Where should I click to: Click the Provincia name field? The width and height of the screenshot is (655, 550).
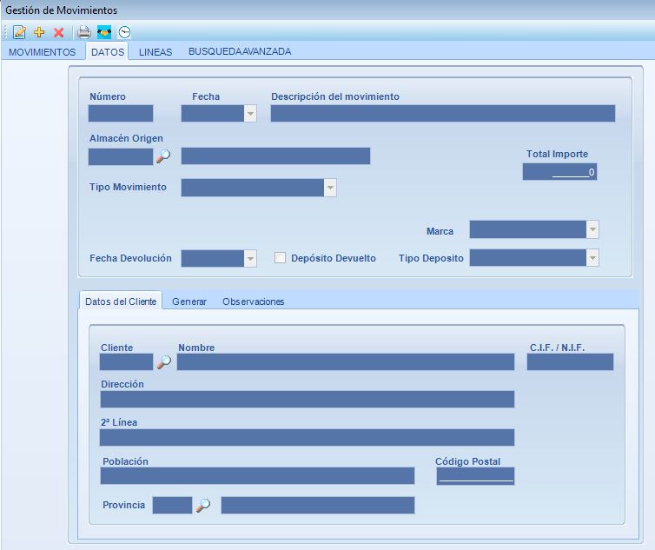(318, 505)
